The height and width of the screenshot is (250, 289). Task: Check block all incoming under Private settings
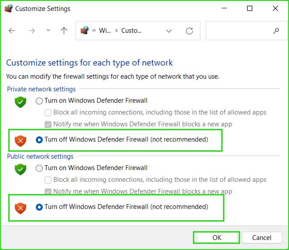(x=48, y=113)
